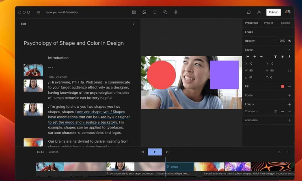The height and width of the screenshot is (181, 302).
Task: Edit the W width field
Action: tap(251, 71)
